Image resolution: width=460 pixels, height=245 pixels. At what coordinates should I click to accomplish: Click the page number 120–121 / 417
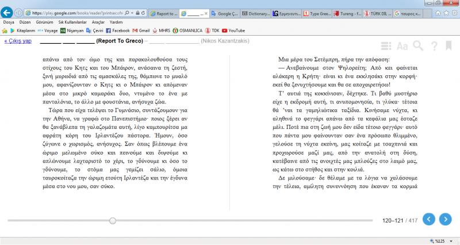400,220
